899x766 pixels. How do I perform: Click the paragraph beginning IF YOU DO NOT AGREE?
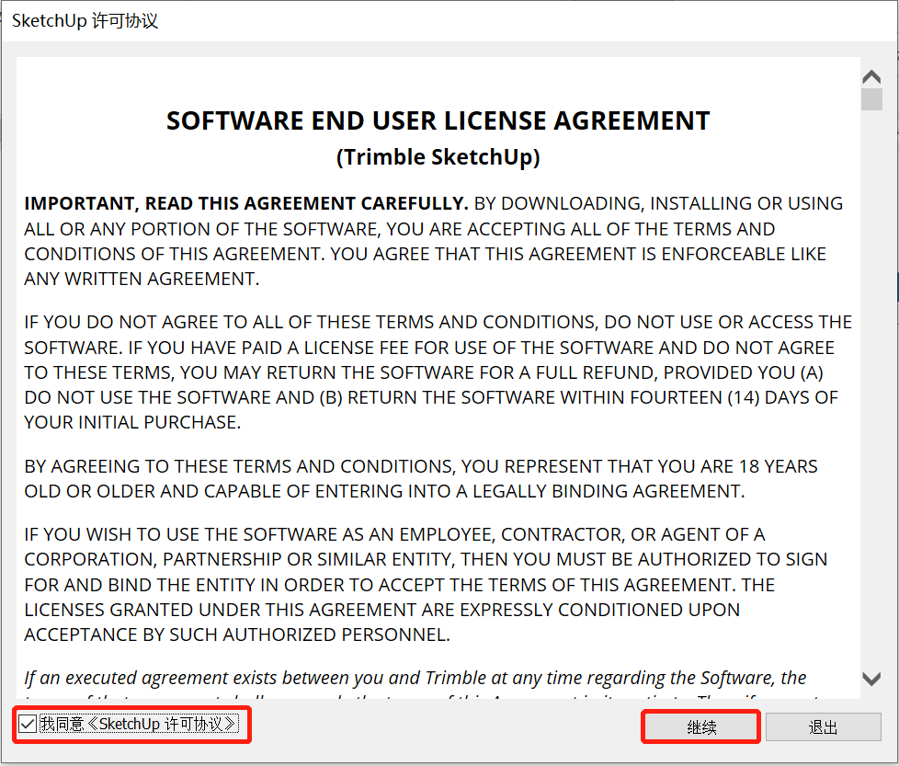coord(438,372)
